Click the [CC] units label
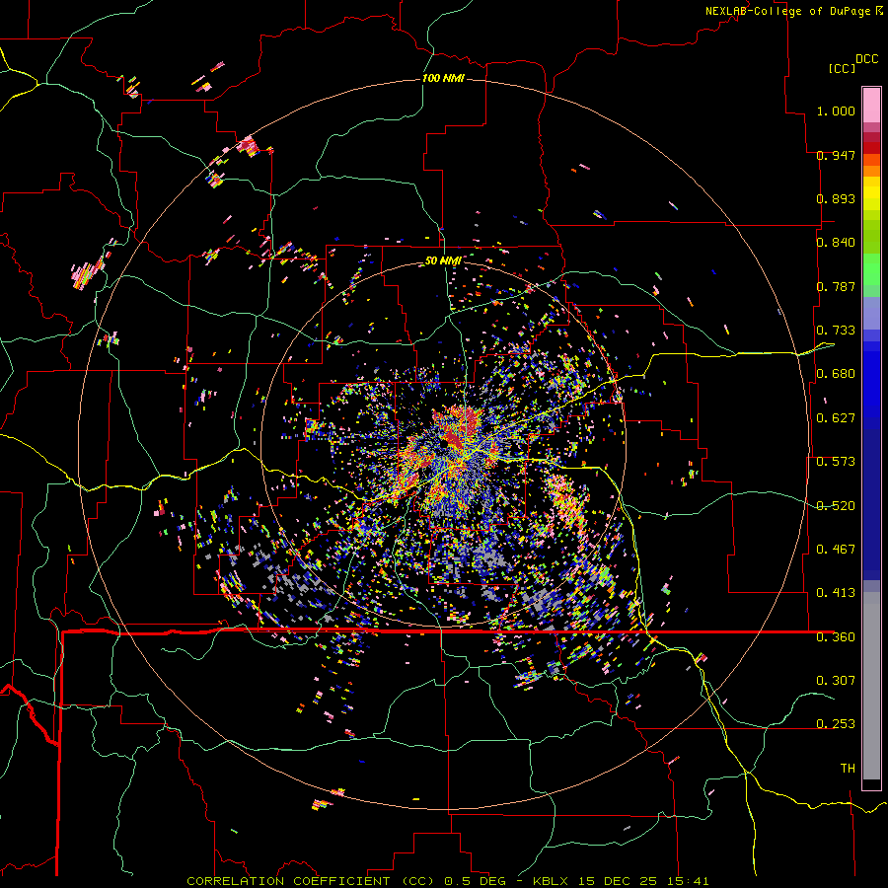This screenshot has height=888, width=888. pyautogui.click(x=842, y=68)
